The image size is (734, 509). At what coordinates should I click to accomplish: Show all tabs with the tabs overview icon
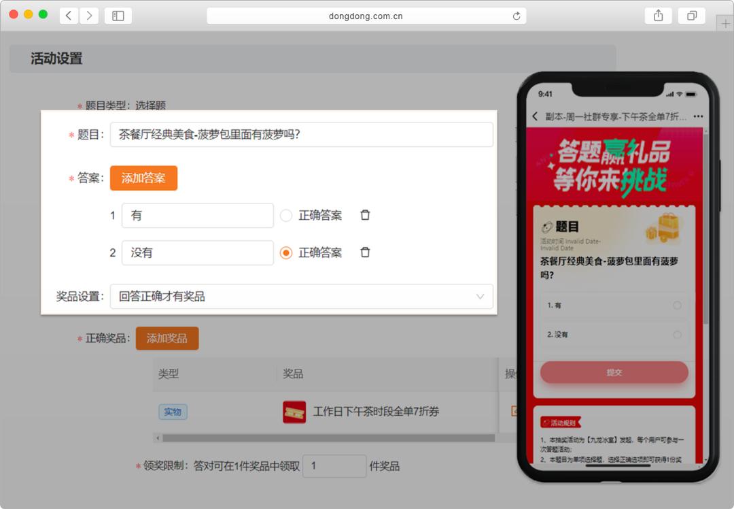coord(692,16)
